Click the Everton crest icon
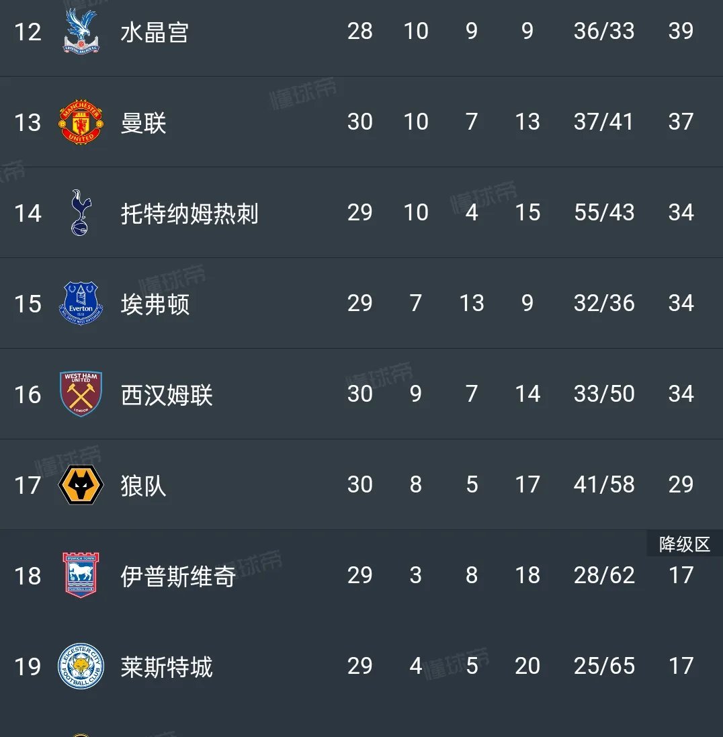The height and width of the screenshot is (737, 723). point(80,304)
